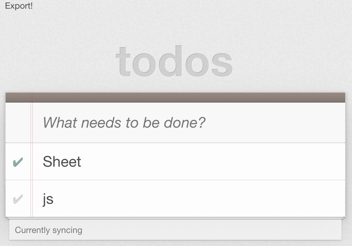
Task: Click the green checkmark icon beside Sheet
Action: [18, 161]
